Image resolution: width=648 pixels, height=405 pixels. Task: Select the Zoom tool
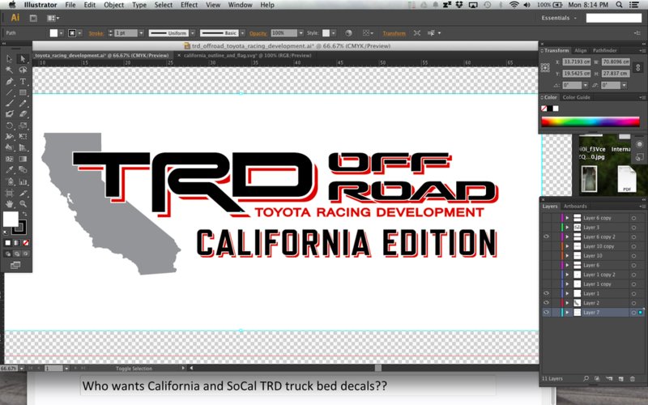pyautogui.click(x=23, y=204)
